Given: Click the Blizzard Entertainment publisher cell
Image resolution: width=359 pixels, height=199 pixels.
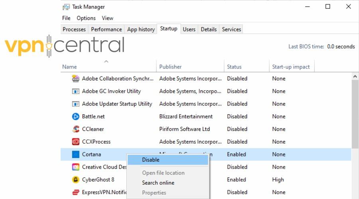Looking at the screenshot, I should (x=186, y=117).
